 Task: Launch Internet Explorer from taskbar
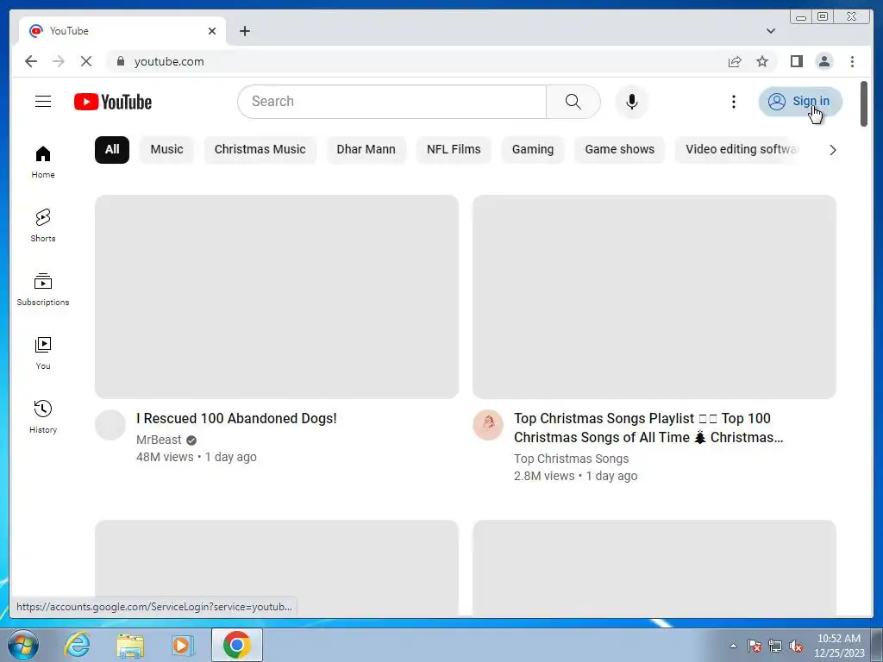[x=77, y=645]
